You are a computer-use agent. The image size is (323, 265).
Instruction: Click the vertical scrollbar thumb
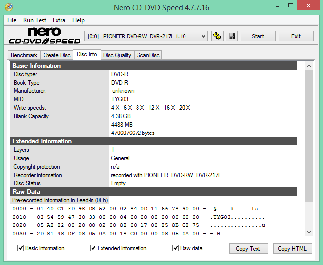(x=309, y=135)
